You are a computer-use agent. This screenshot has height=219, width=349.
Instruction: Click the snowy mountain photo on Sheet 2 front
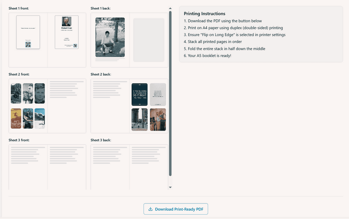click(x=40, y=118)
